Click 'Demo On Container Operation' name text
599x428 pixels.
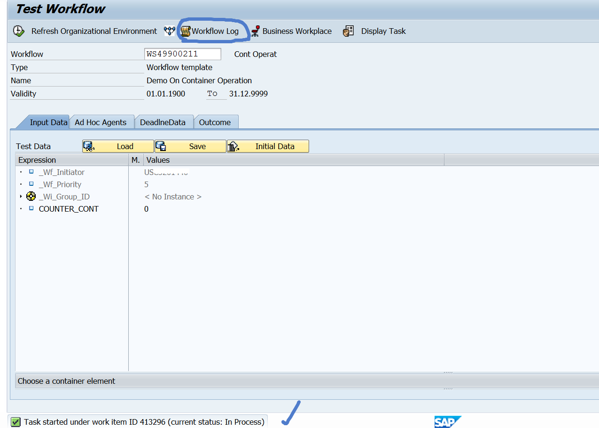pos(199,80)
